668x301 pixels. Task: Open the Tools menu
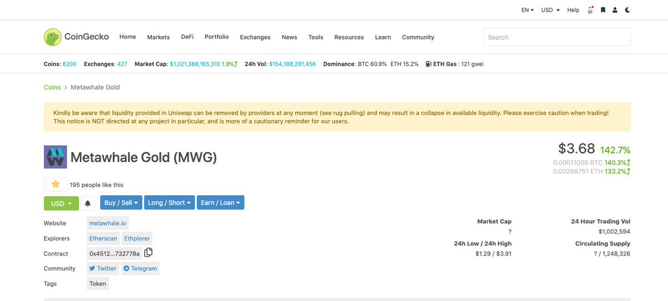coord(316,37)
